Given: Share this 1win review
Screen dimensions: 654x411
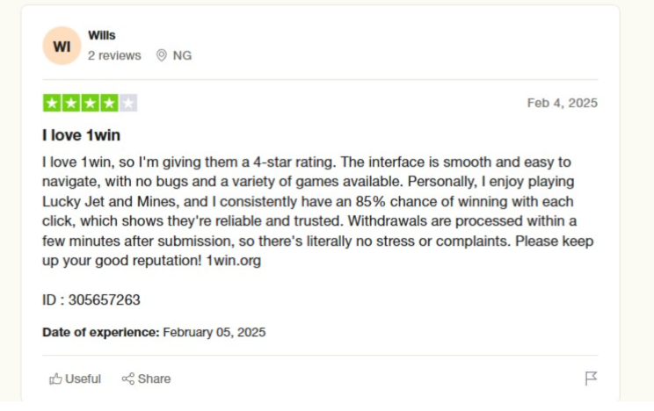Looking at the screenshot, I should (x=147, y=379).
